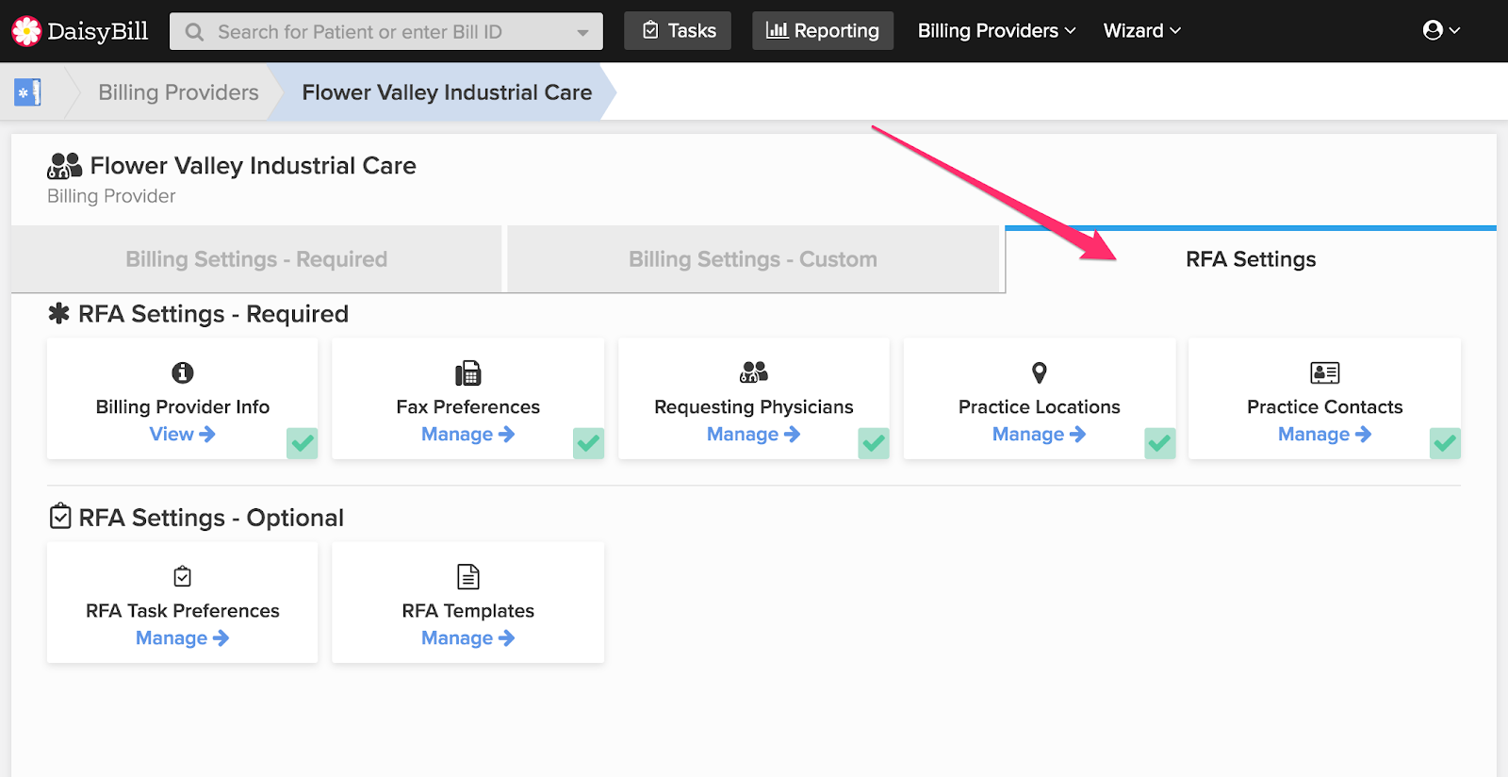Click the Practice Locations map pin icon
This screenshot has width=1508, height=777.
click(1039, 372)
